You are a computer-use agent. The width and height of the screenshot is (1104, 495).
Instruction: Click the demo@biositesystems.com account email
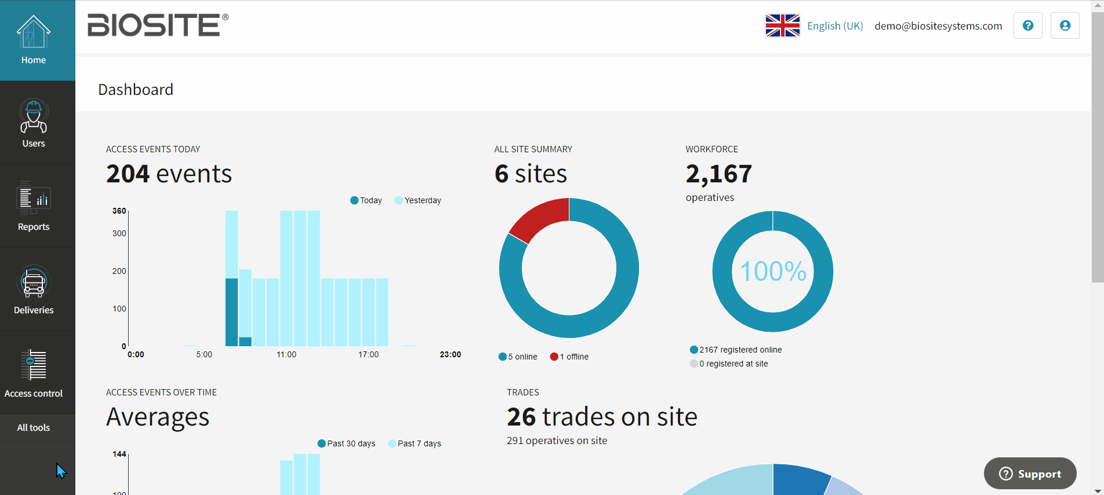[938, 26]
